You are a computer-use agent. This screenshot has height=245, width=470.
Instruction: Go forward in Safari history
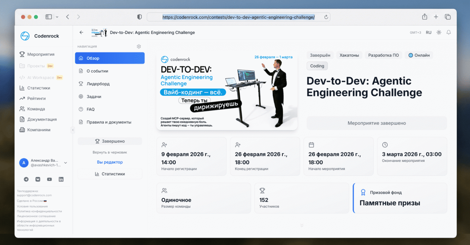point(78,17)
